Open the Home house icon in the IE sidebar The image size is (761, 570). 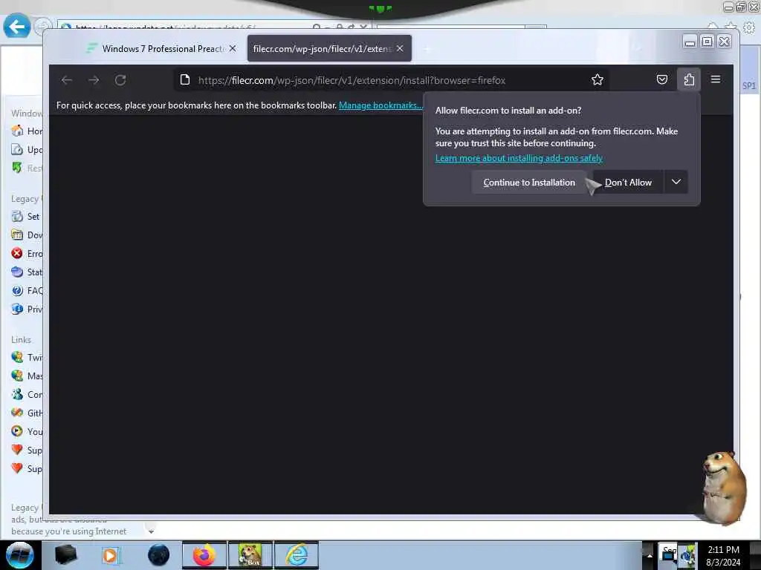pos(17,131)
